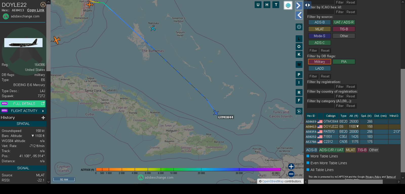
Task: Toggle the PIA DB flag filter
Action: coord(344,62)
